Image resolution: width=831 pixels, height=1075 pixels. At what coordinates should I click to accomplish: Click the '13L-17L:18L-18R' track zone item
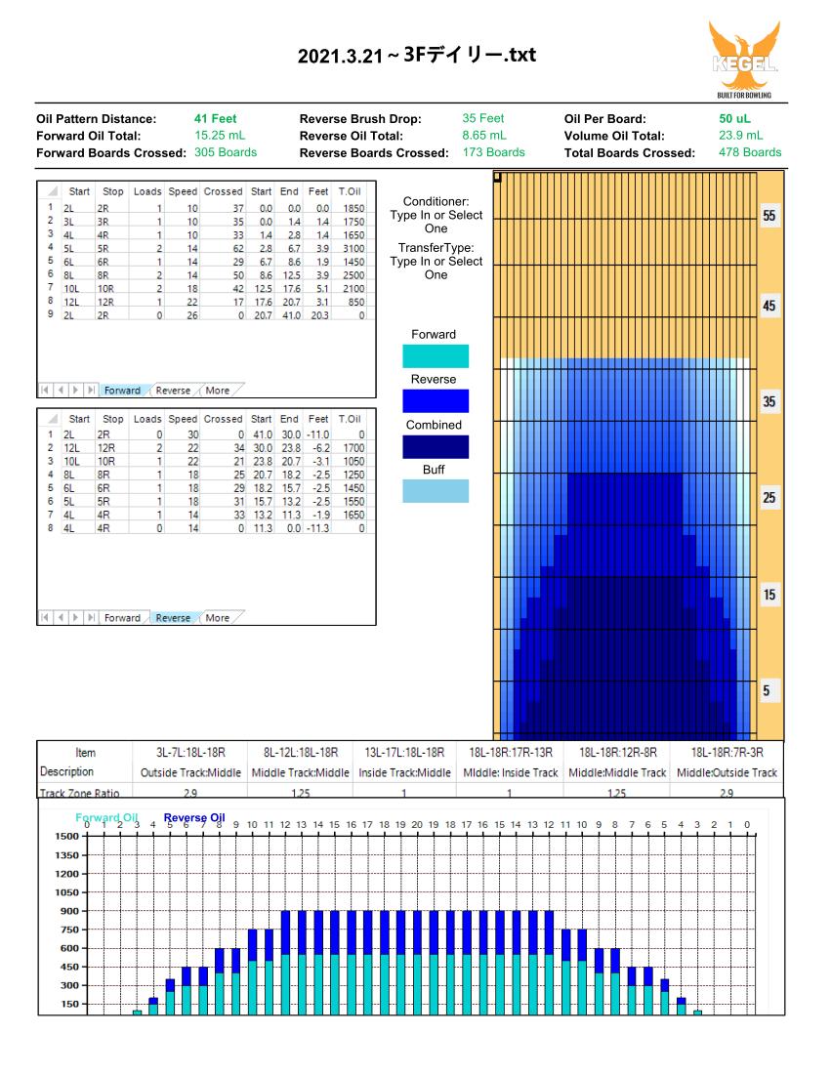tap(404, 752)
